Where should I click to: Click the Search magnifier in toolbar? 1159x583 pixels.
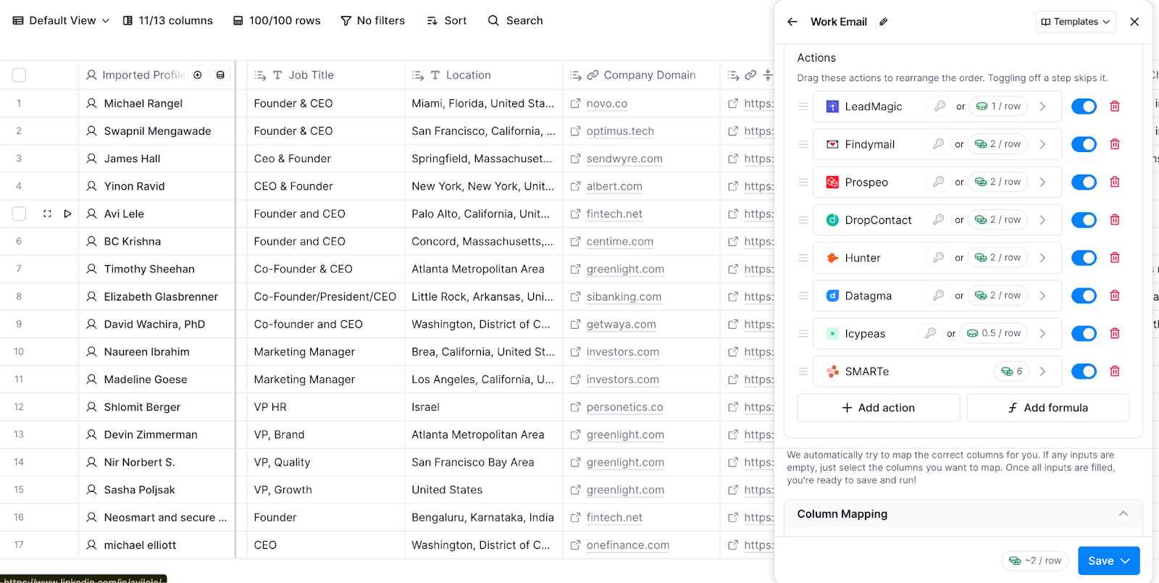[493, 20]
